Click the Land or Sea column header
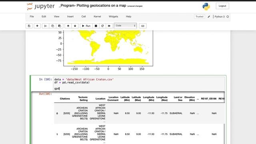Screen dimensions: 256x144 pyautogui.click(x=178, y=99)
